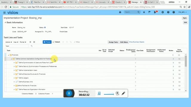Image resolution: width=191 pixels, height=107 pixels.
Task: Click the task search magnifier icon
Action: click(32, 46)
